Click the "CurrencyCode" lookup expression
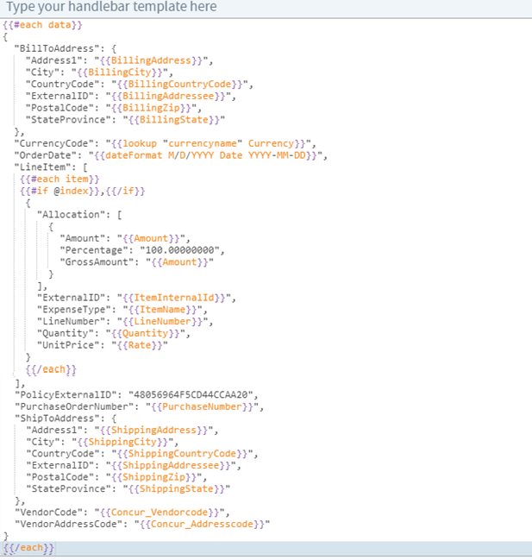532x560 pixels. tap(208, 143)
